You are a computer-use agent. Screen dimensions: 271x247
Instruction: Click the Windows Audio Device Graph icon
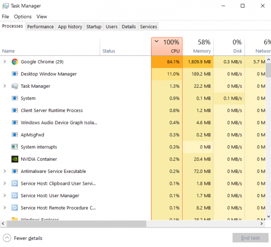(x=15, y=122)
